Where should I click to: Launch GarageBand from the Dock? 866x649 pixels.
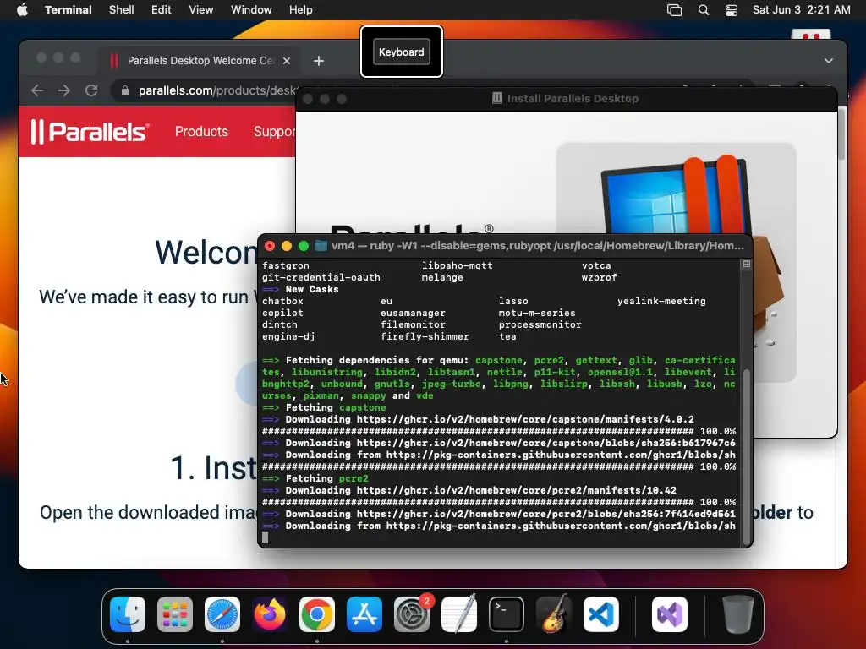(554, 614)
